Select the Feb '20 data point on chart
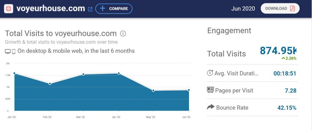 point(50,84)
